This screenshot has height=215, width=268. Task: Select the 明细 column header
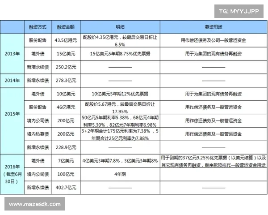coord(120,27)
